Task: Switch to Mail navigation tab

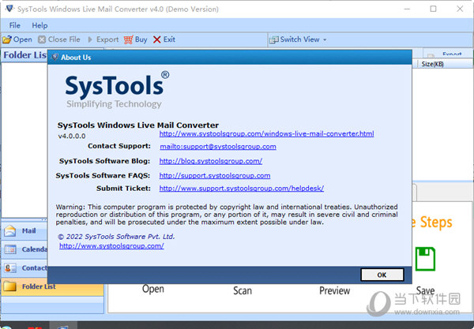Action: tap(24, 231)
